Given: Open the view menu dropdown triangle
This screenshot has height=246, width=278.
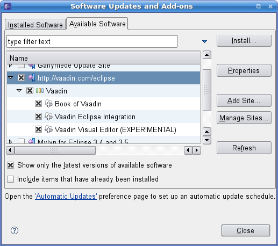Looking at the screenshot, I should tap(204, 41).
